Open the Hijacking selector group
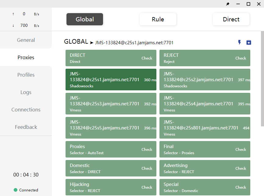 pos(104,187)
